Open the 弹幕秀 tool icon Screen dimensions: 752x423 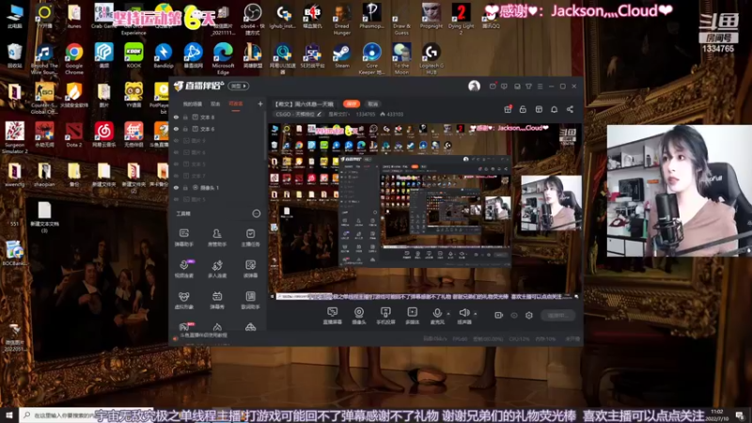(x=217, y=300)
